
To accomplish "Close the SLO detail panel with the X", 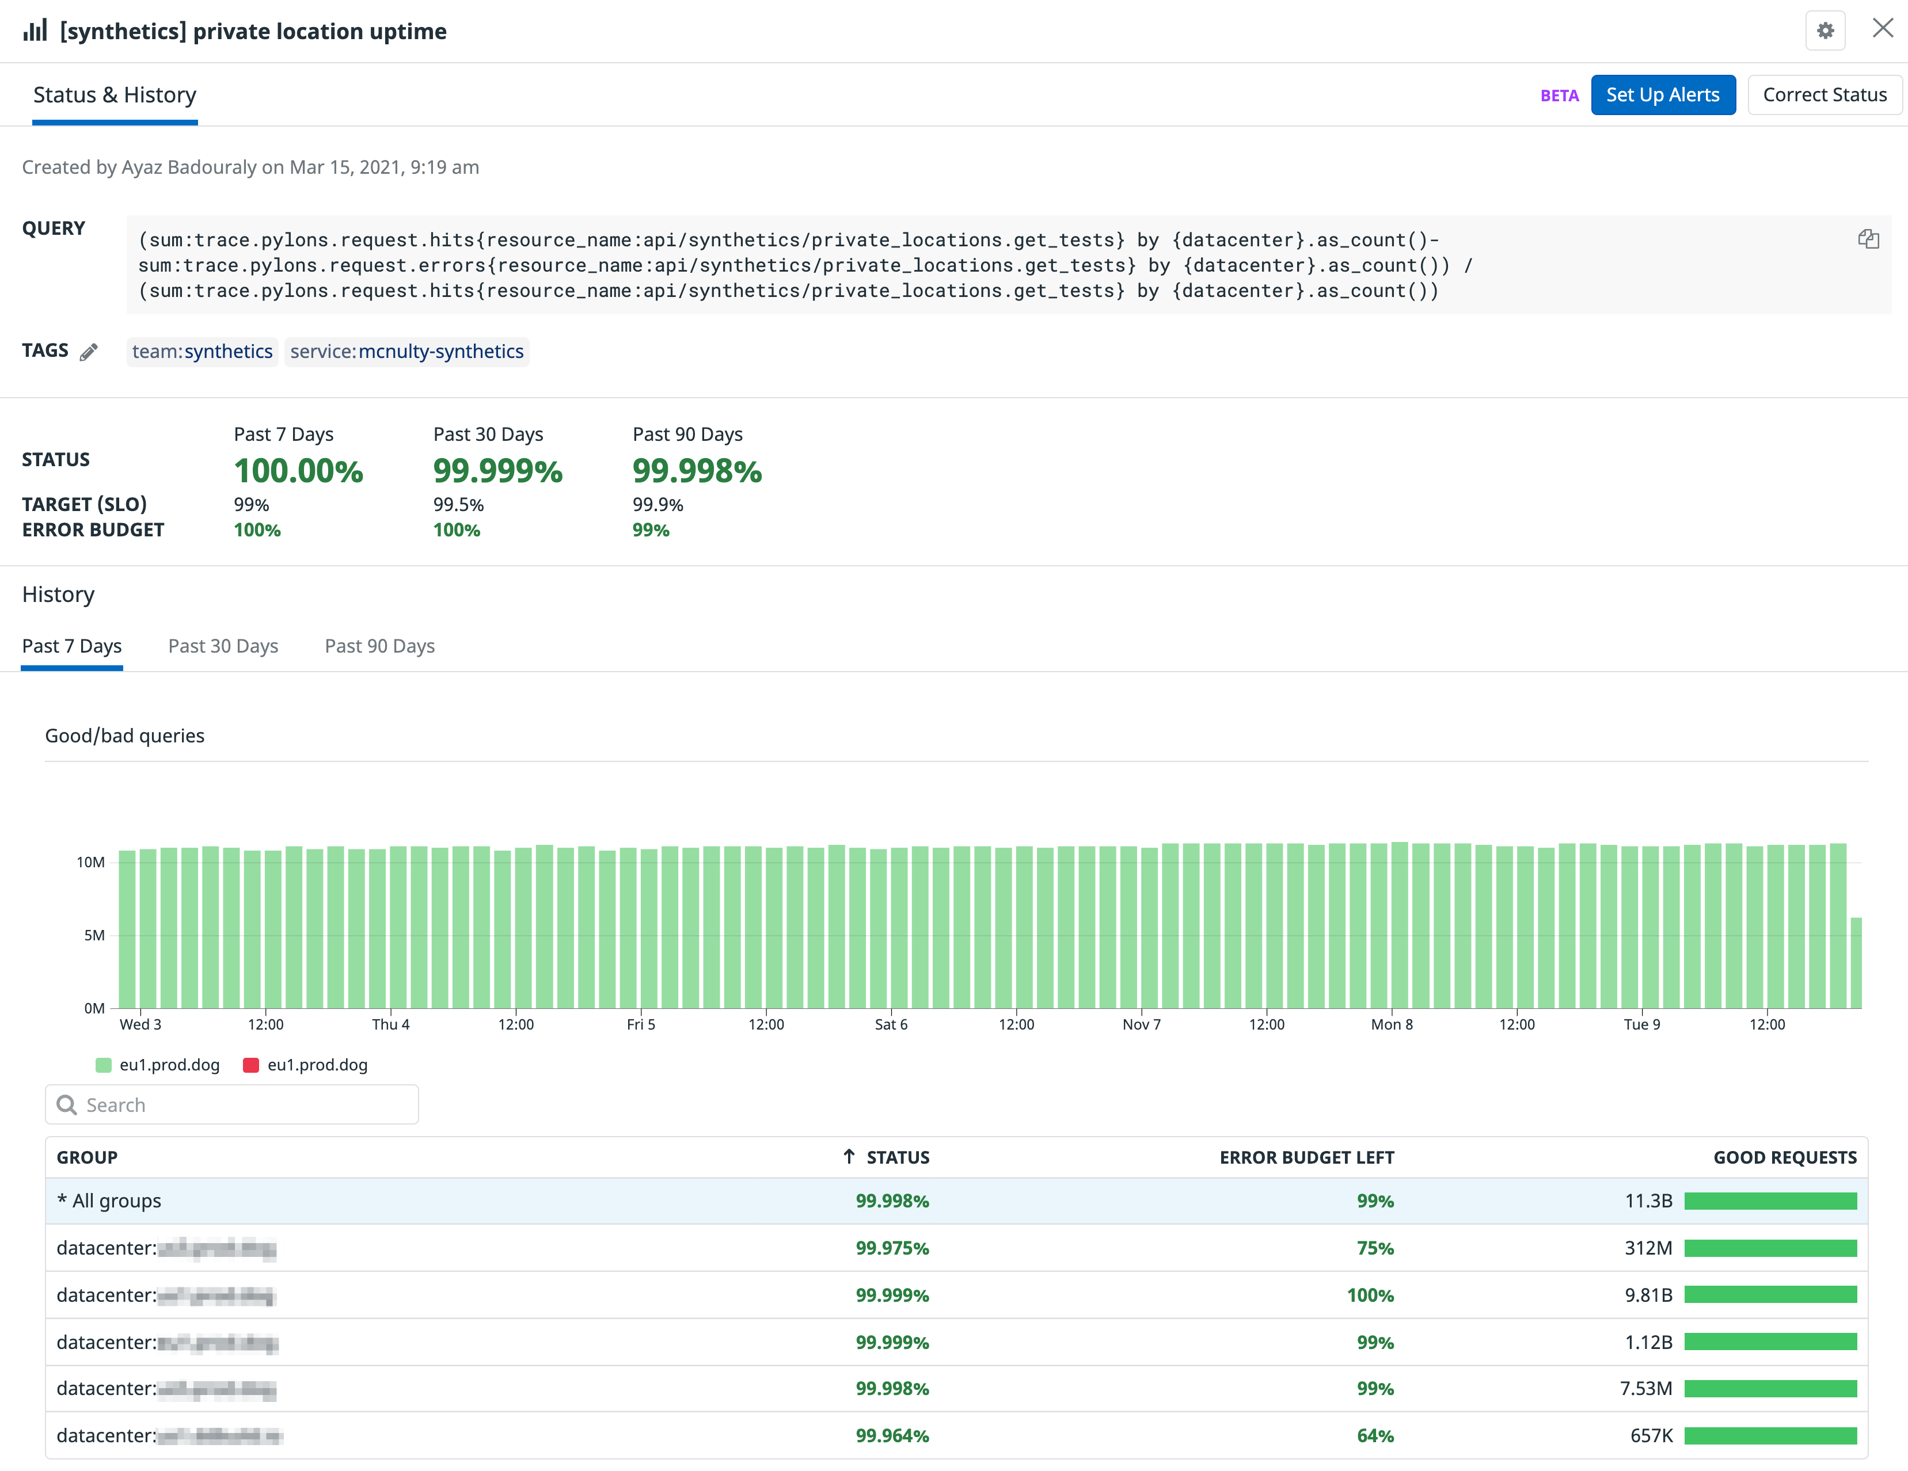I will 1883,29.
